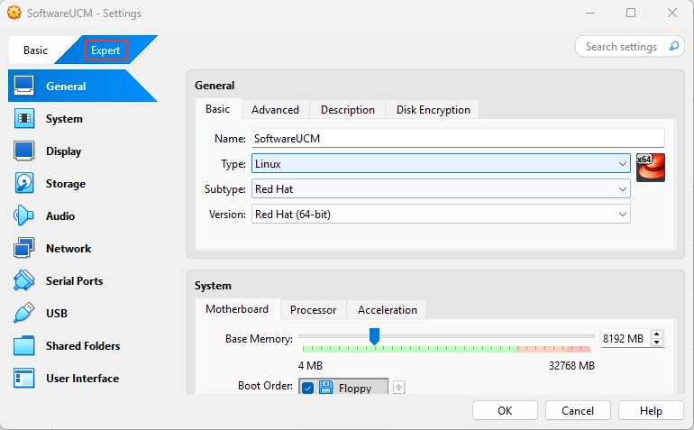The width and height of the screenshot is (694, 430).
Task: Click the General monitor icon in sidebar
Action: (24, 86)
